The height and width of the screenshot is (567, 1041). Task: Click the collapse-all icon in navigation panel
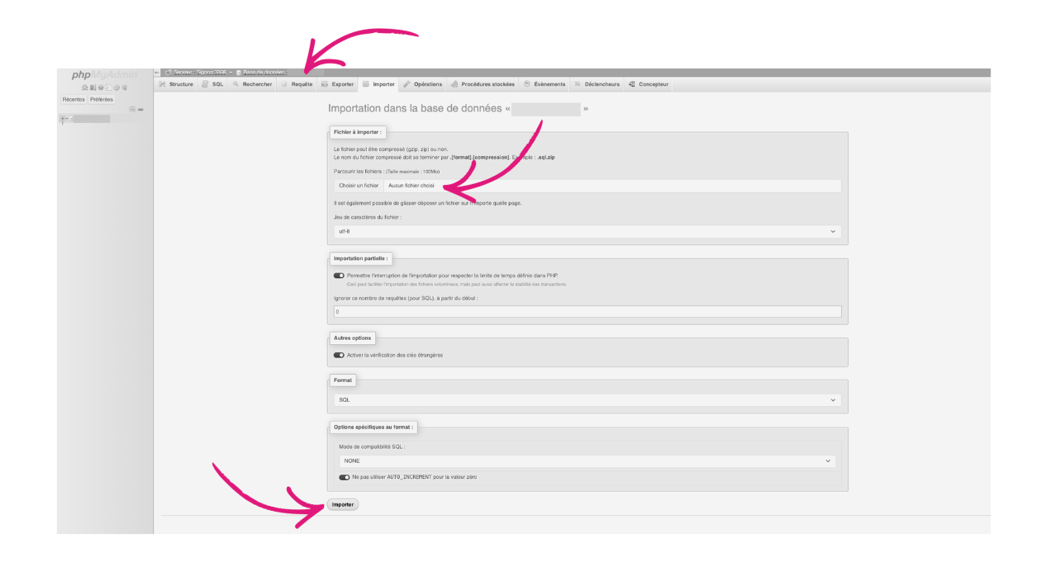coord(133,109)
